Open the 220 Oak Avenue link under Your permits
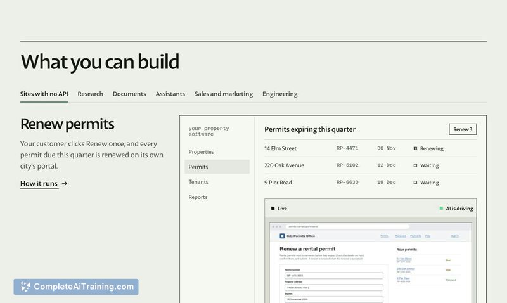The height and width of the screenshot is (303, 507). coord(406,268)
